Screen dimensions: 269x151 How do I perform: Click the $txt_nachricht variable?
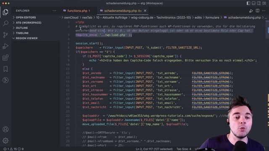pyautogui.click(x=94, y=107)
